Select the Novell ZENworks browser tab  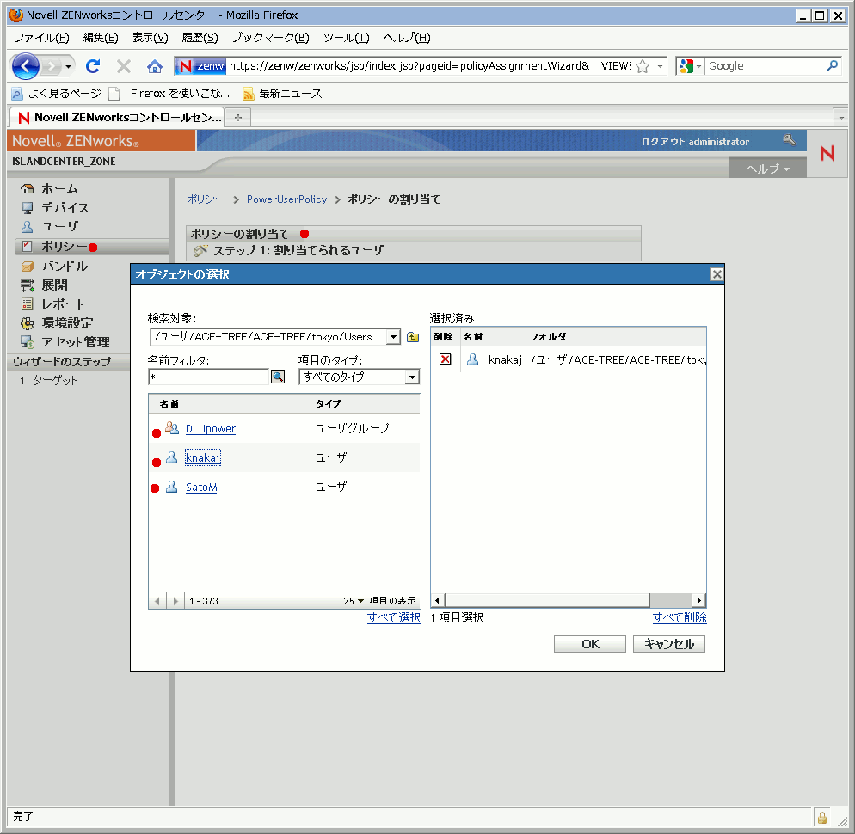(x=118, y=117)
